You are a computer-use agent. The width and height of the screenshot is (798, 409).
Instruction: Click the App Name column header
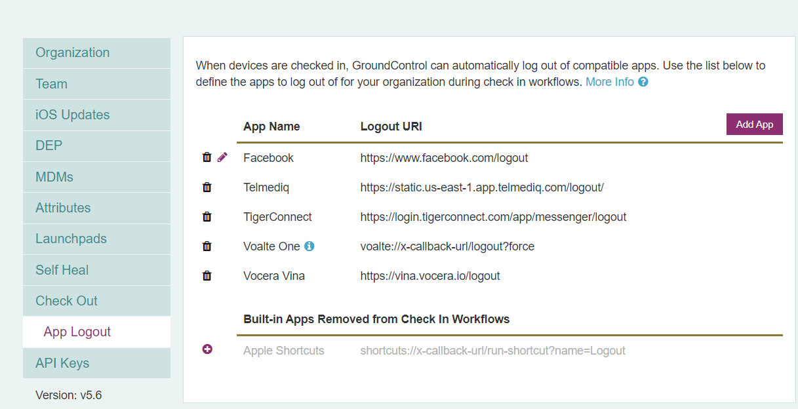pos(271,127)
